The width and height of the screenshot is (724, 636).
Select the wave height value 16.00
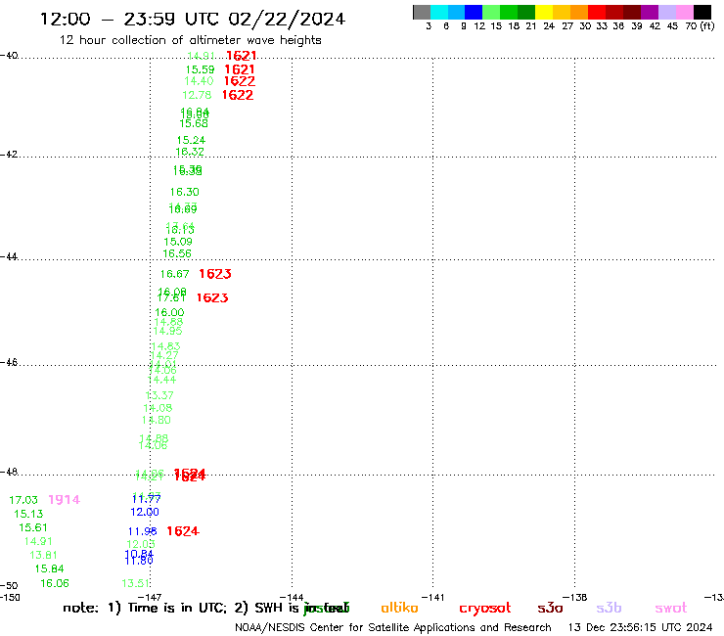coord(169,313)
